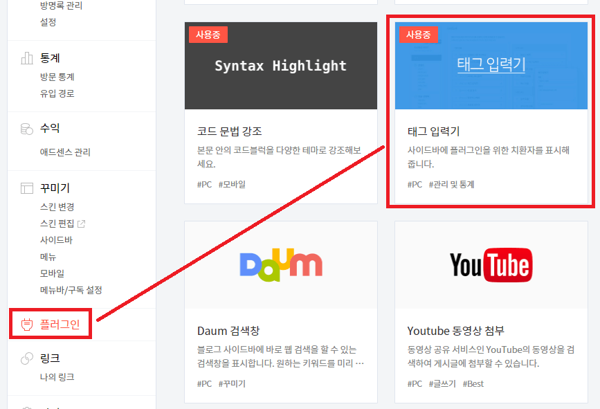Screen dimensions: 600x409
Task: Click the 통계 section heading
Action: tap(50, 58)
